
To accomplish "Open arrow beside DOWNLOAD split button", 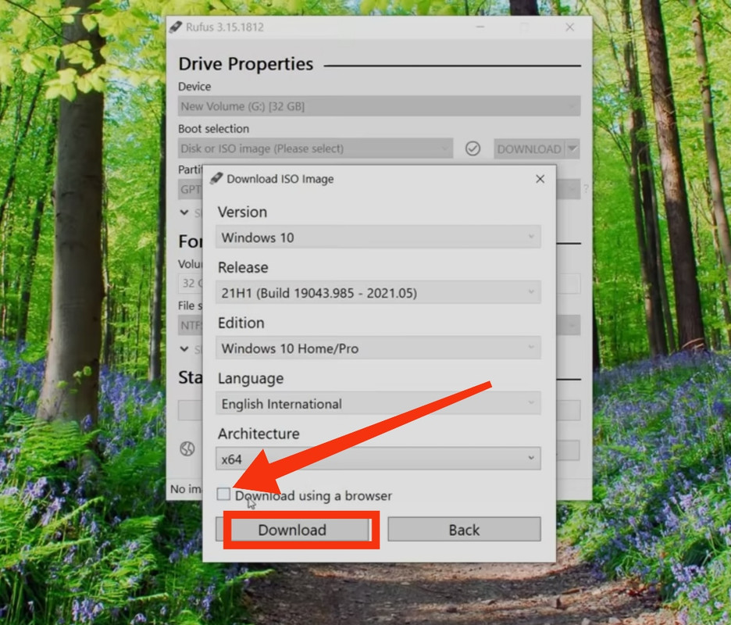I will point(572,148).
